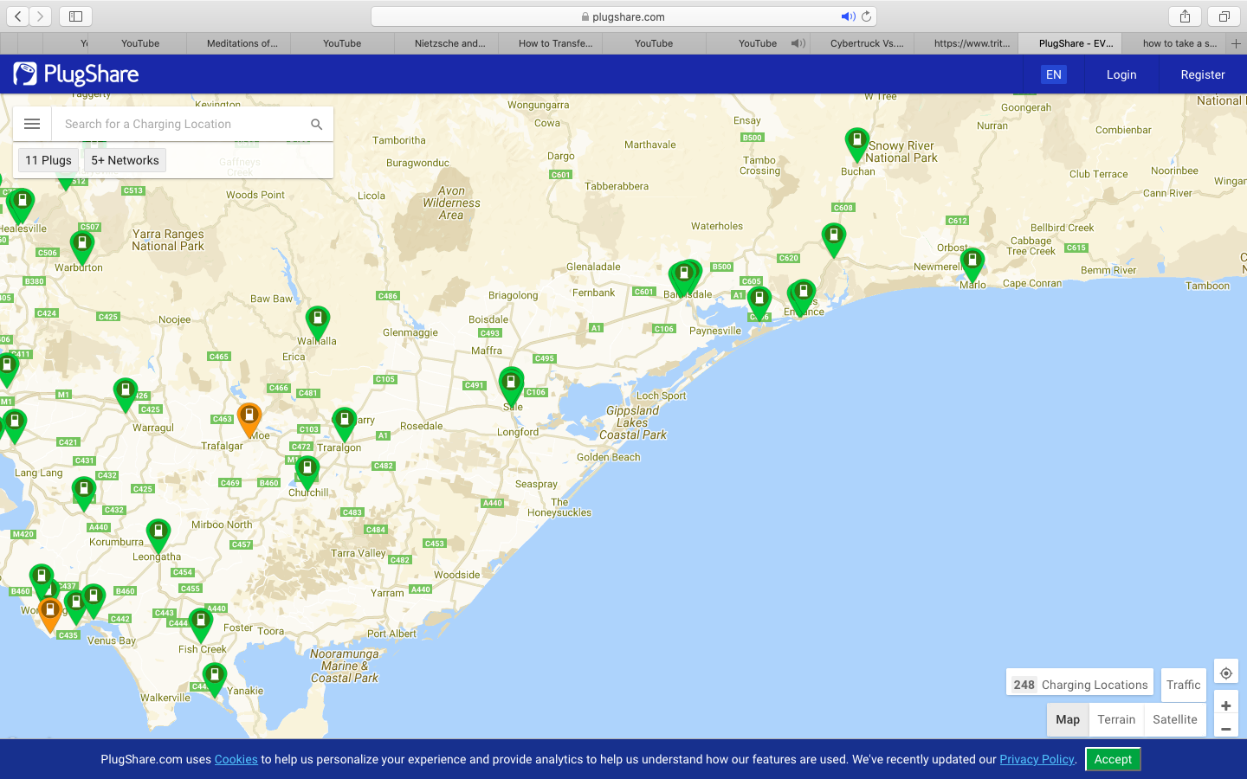Image resolution: width=1247 pixels, height=779 pixels.
Task: Show all tabs overview button
Action: coord(1224,16)
